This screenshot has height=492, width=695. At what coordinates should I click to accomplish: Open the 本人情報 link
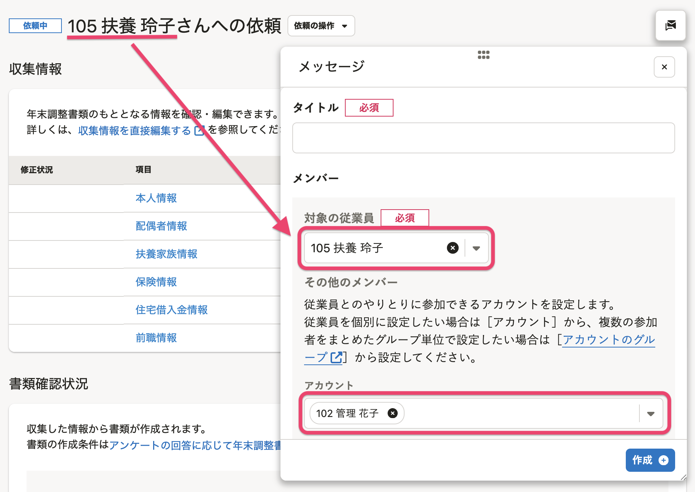(156, 198)
